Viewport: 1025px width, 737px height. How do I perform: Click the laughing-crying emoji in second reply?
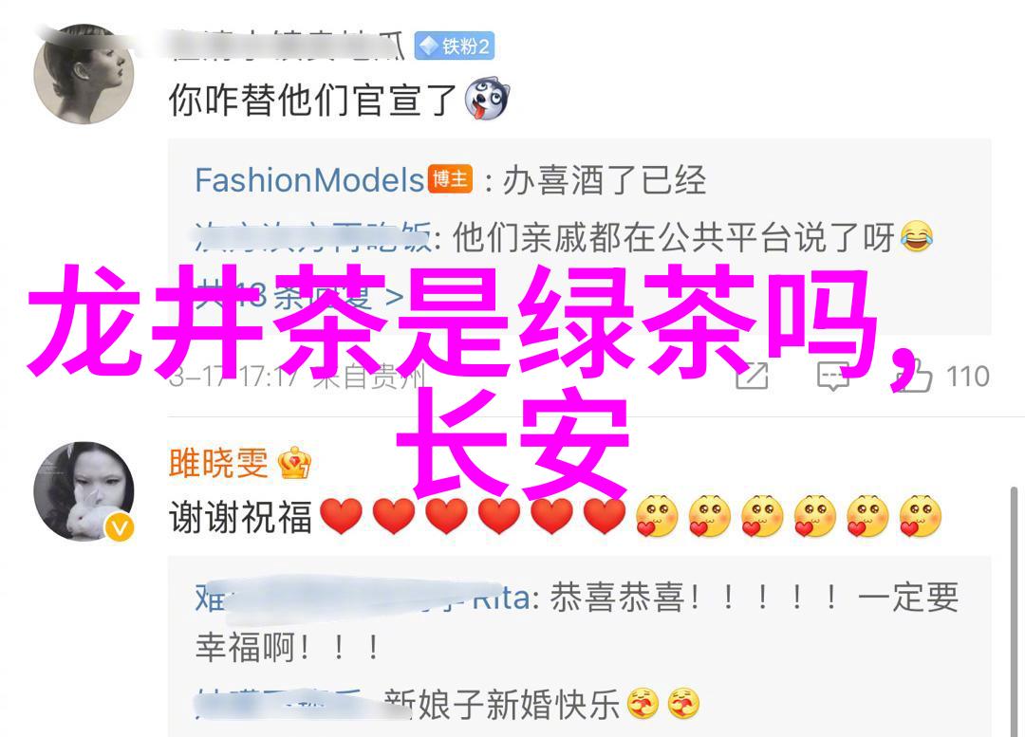pyautogui.click(x=917, y=236)
